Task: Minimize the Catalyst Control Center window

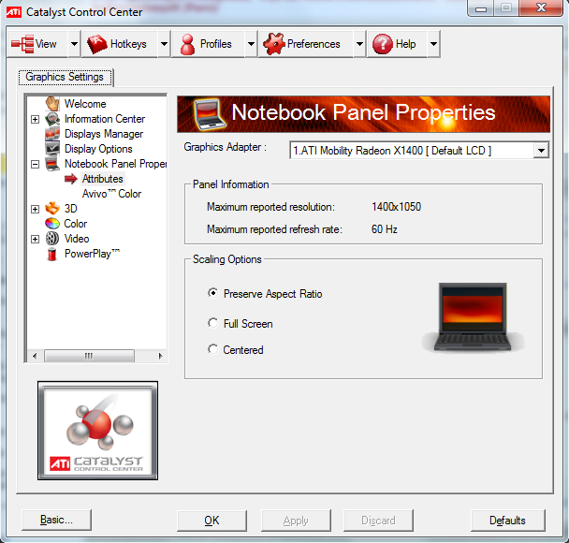Action: click(x=481, y=8)
